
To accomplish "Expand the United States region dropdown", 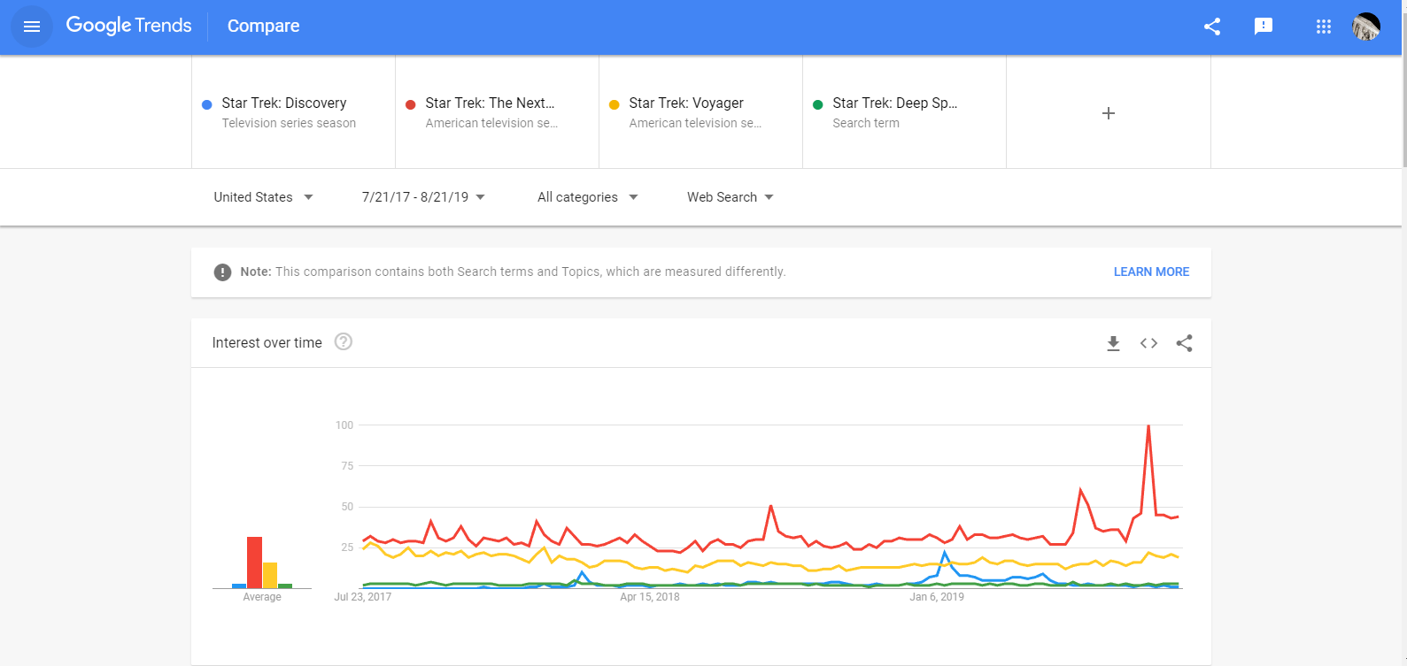I will (263, 197).
